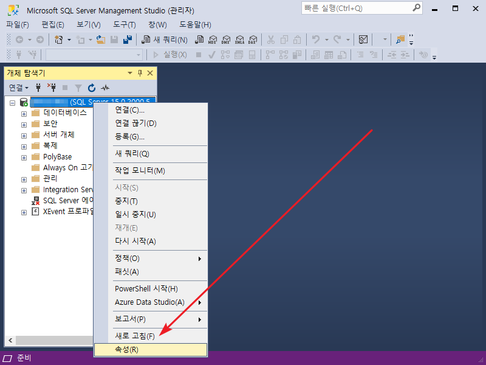Click the DMX query toolbar icon
This screenshot has height=365, width=486.
[x=226, y=40]
